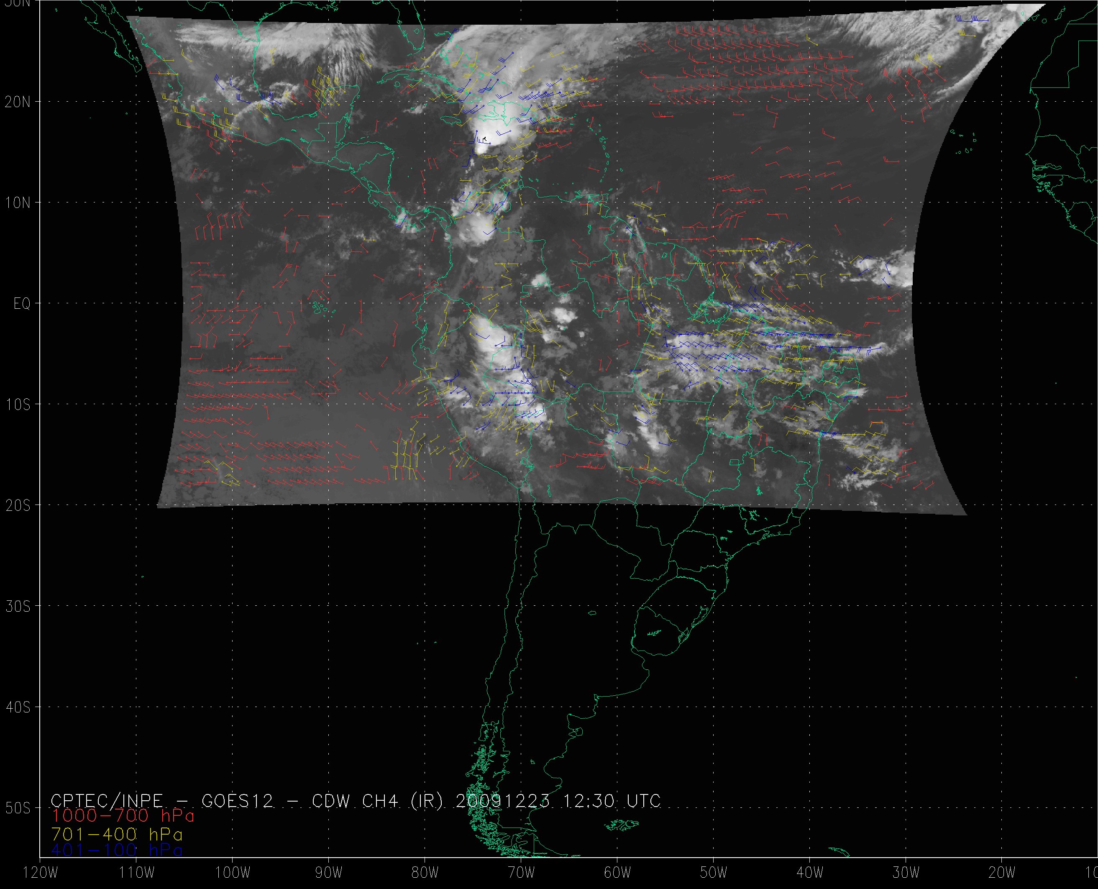
Task: Click the 120W longitude axis label
Action: (40, 873)
